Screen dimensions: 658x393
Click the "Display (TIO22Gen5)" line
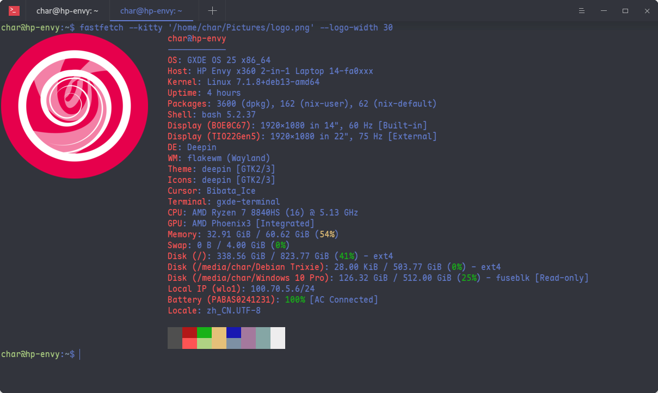coord(302,137)
